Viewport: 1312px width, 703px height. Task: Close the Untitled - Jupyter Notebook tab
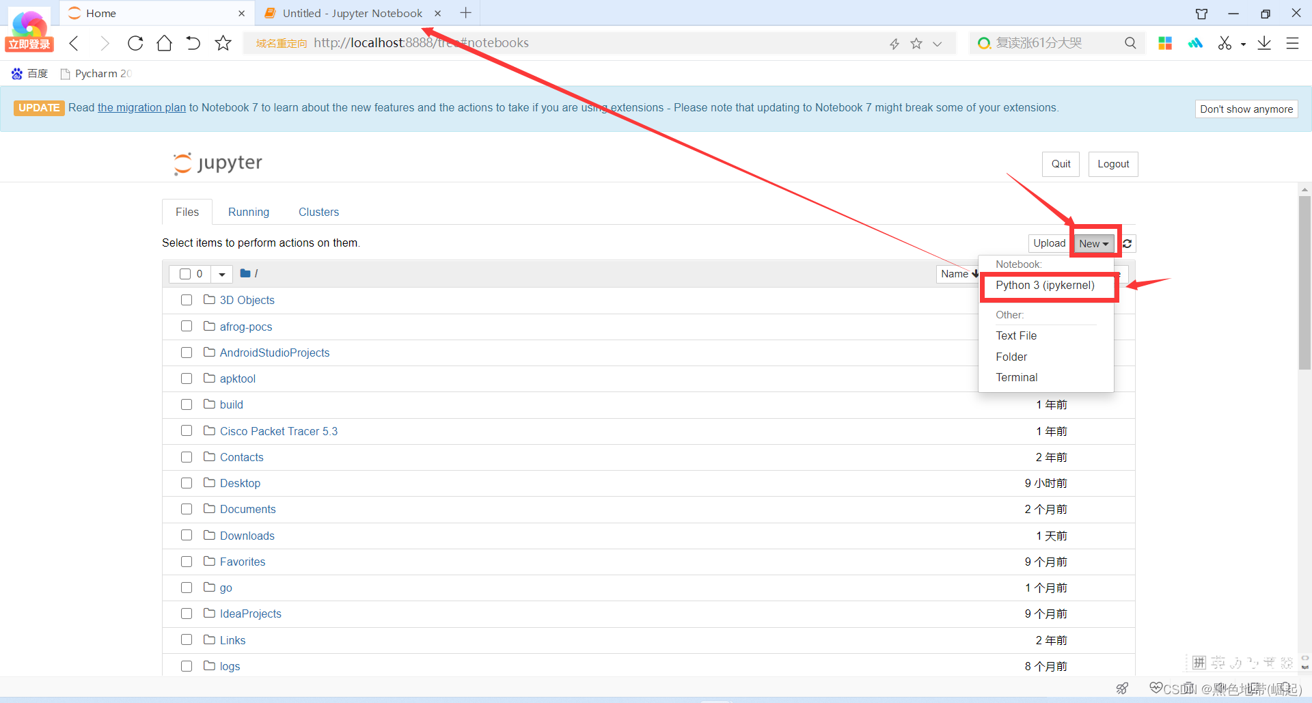pyautogui.click(x=437, y=14)
